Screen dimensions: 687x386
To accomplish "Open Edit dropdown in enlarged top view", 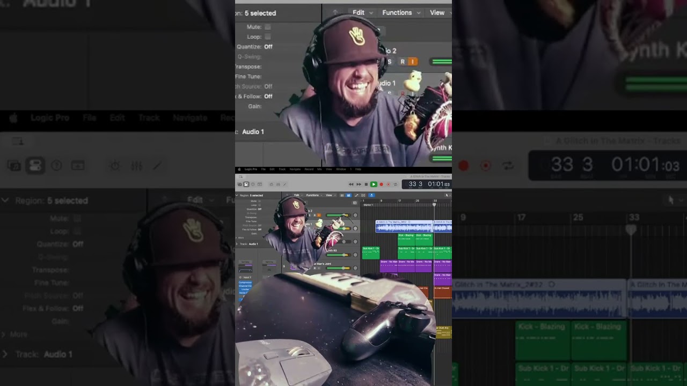I will 362,12.
